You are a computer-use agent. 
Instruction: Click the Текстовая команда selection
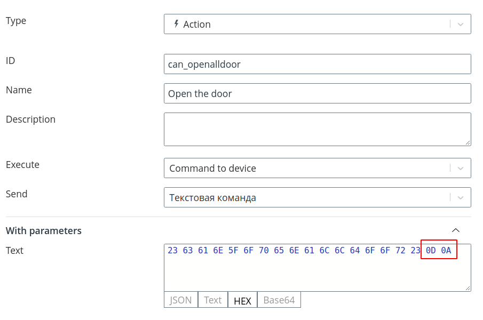tap(212, 197)
